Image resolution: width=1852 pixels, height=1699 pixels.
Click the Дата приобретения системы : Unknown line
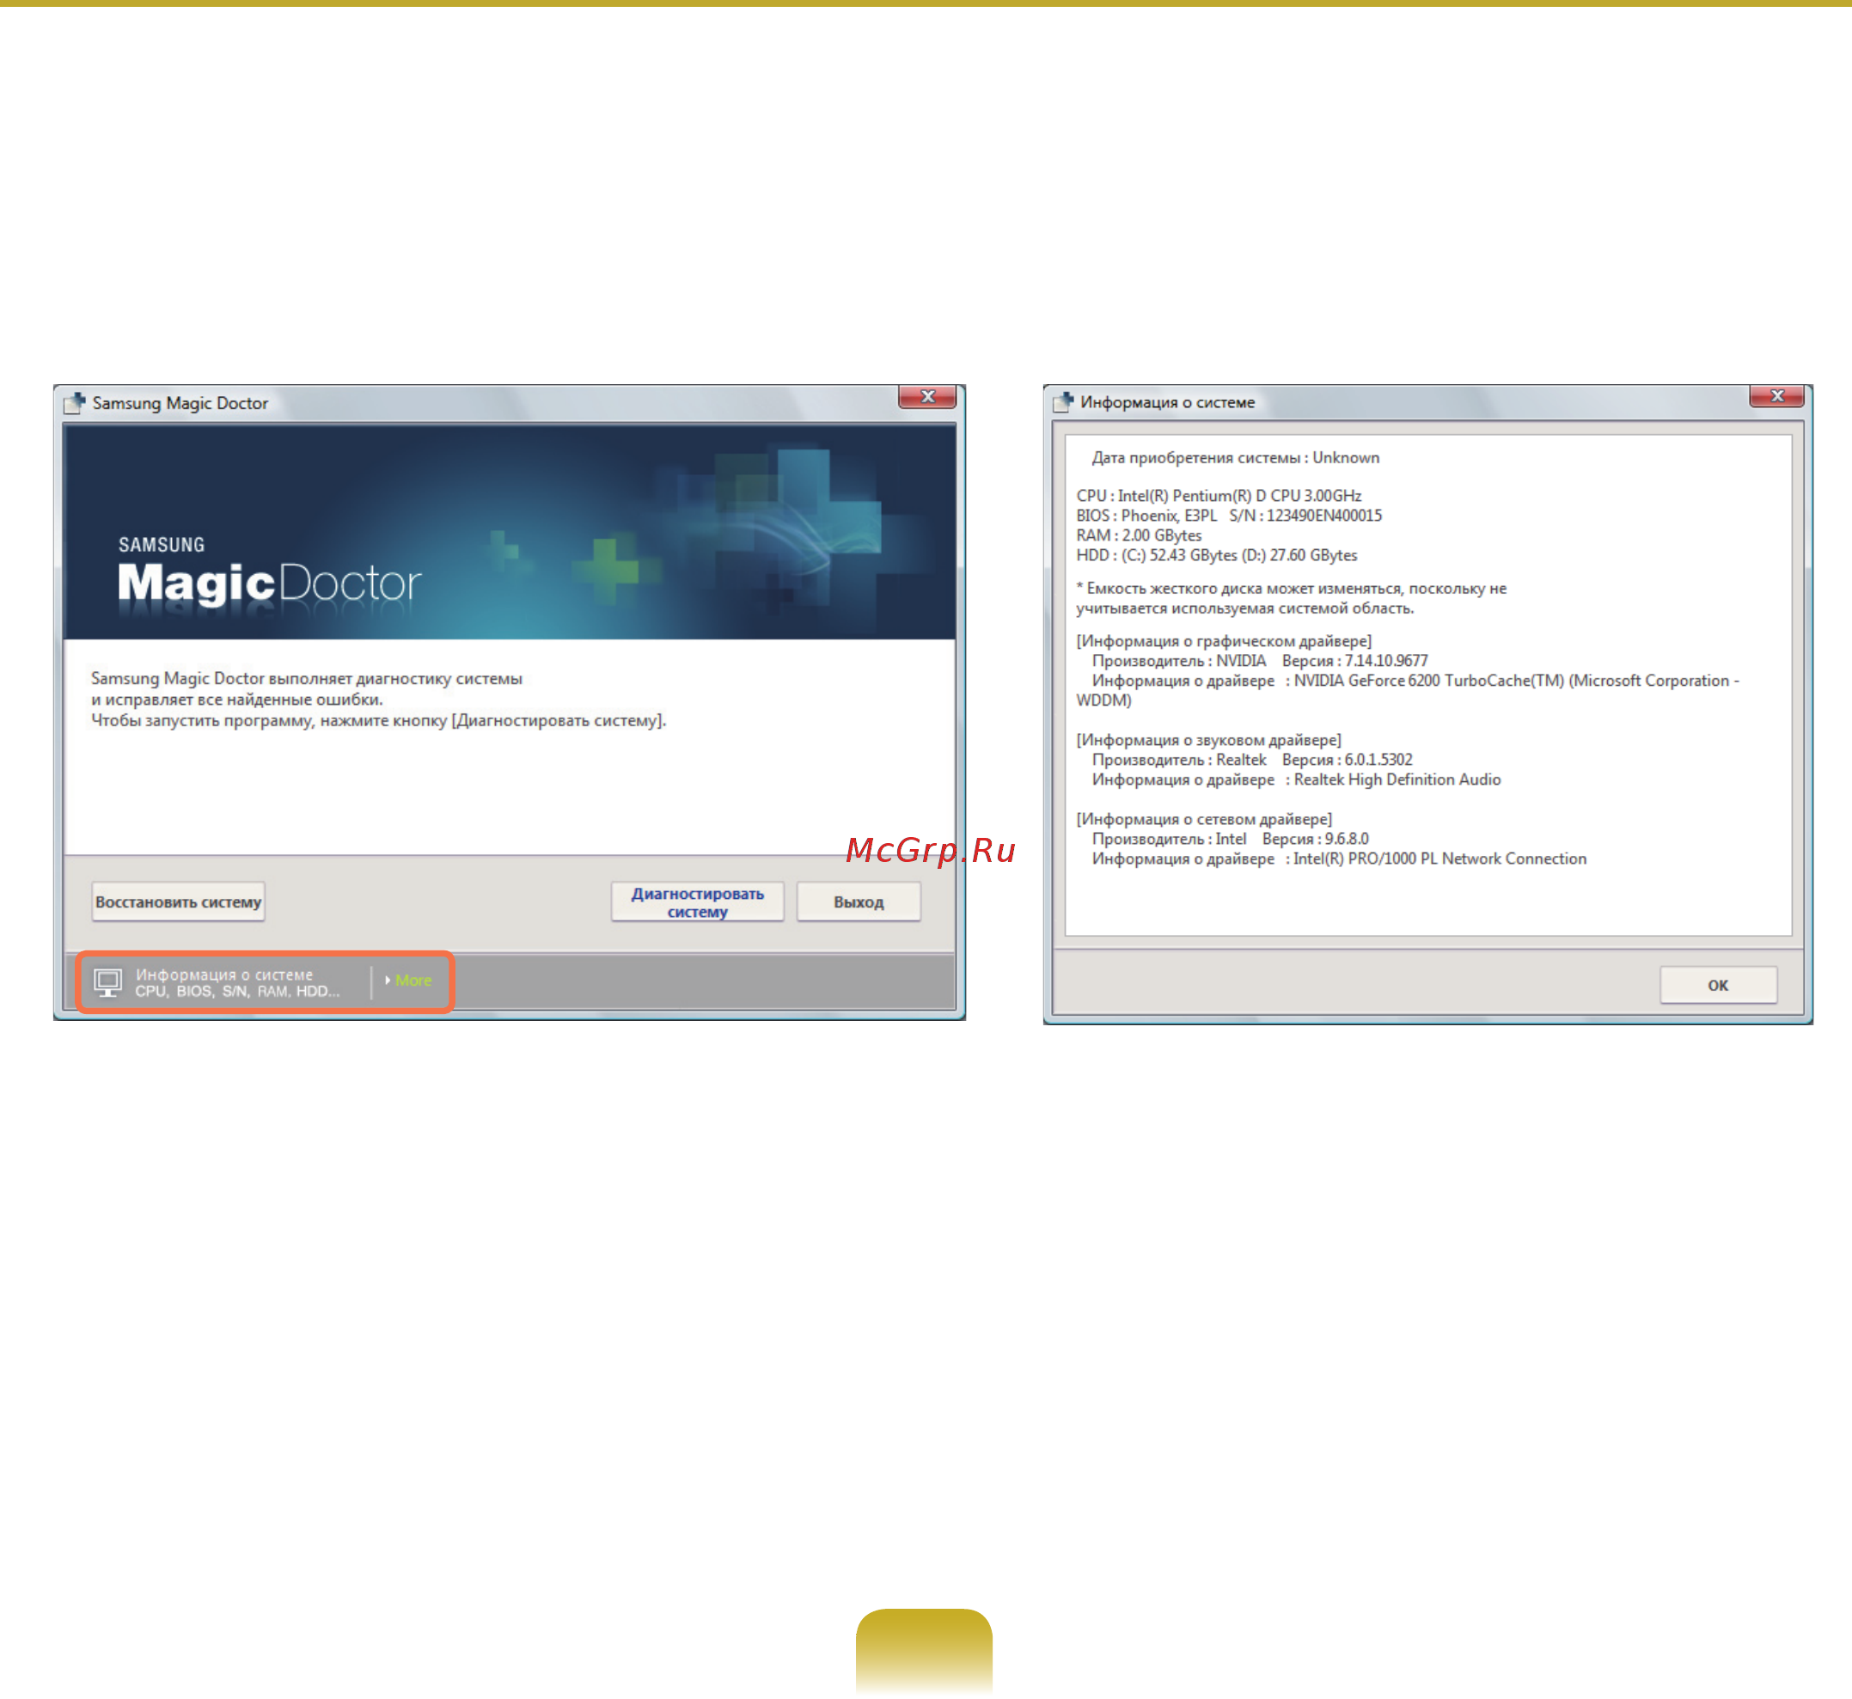1235,458
